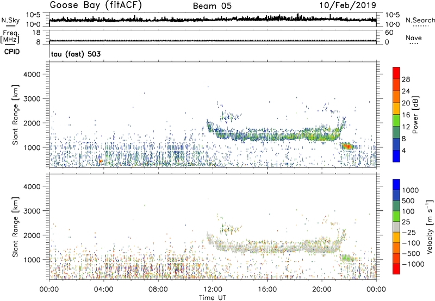Click the frequency line plot
This screenshot has width=435, height=301.
213,41
